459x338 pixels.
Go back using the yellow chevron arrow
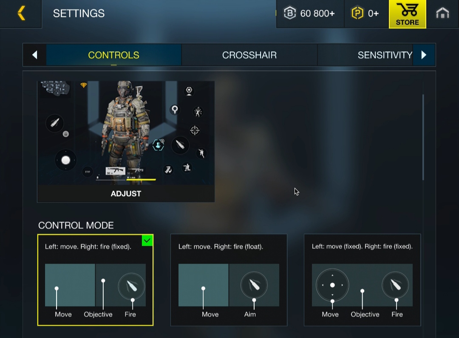click(x=21, y=13)
